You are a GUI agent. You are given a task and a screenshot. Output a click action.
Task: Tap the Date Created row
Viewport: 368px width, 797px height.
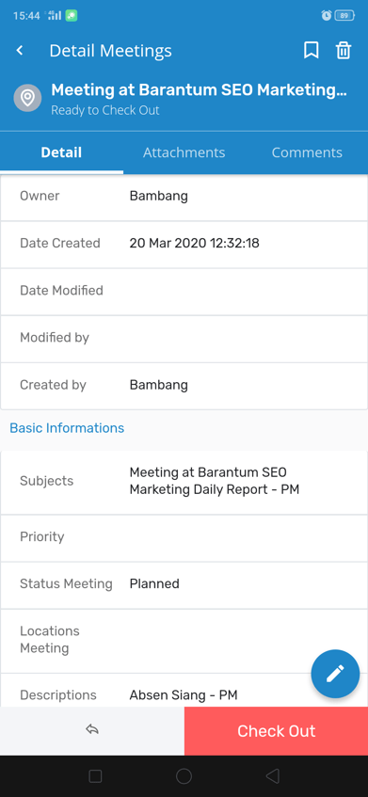[x=184, y=244]
